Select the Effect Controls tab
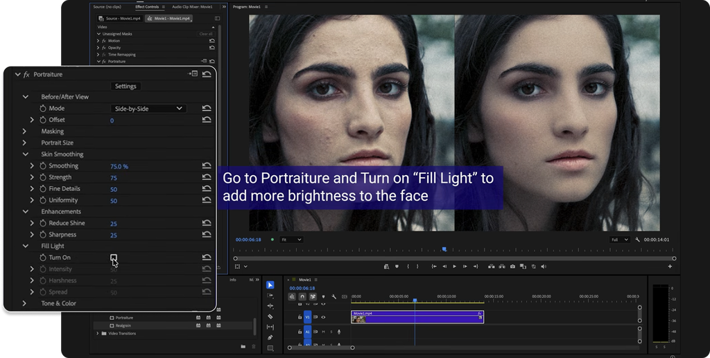 tap(147, 7)
